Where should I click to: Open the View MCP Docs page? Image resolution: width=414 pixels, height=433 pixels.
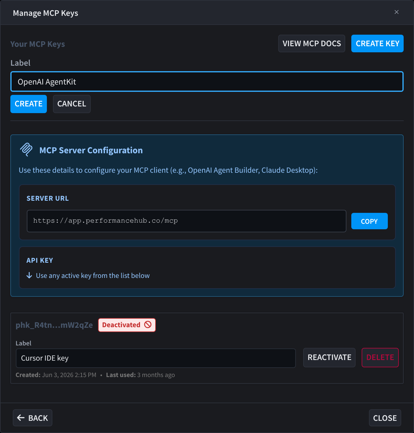(x=312, y=43)
